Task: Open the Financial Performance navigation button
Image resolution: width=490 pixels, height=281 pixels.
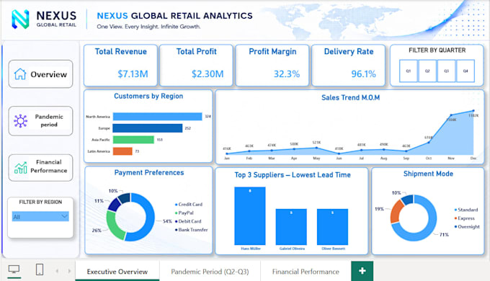Action: (x=40, y=168)
